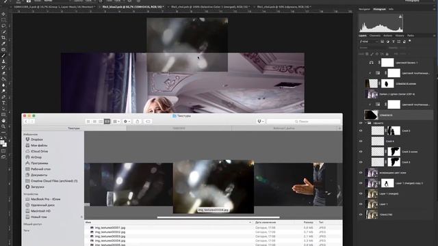The width and height of the screenshot is (438, 246).
Task: Click the Finder search field
Action: point(304,122)
